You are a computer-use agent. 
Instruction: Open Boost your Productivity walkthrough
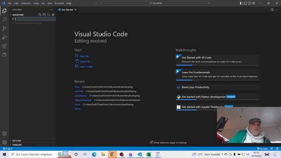(x=218, y=87)
